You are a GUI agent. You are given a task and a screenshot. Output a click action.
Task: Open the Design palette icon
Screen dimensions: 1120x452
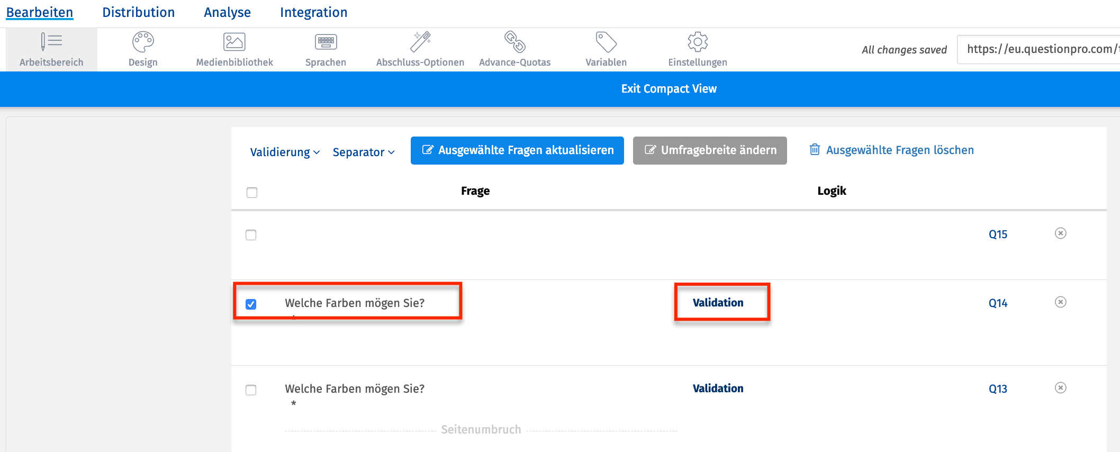coord(143,42)
